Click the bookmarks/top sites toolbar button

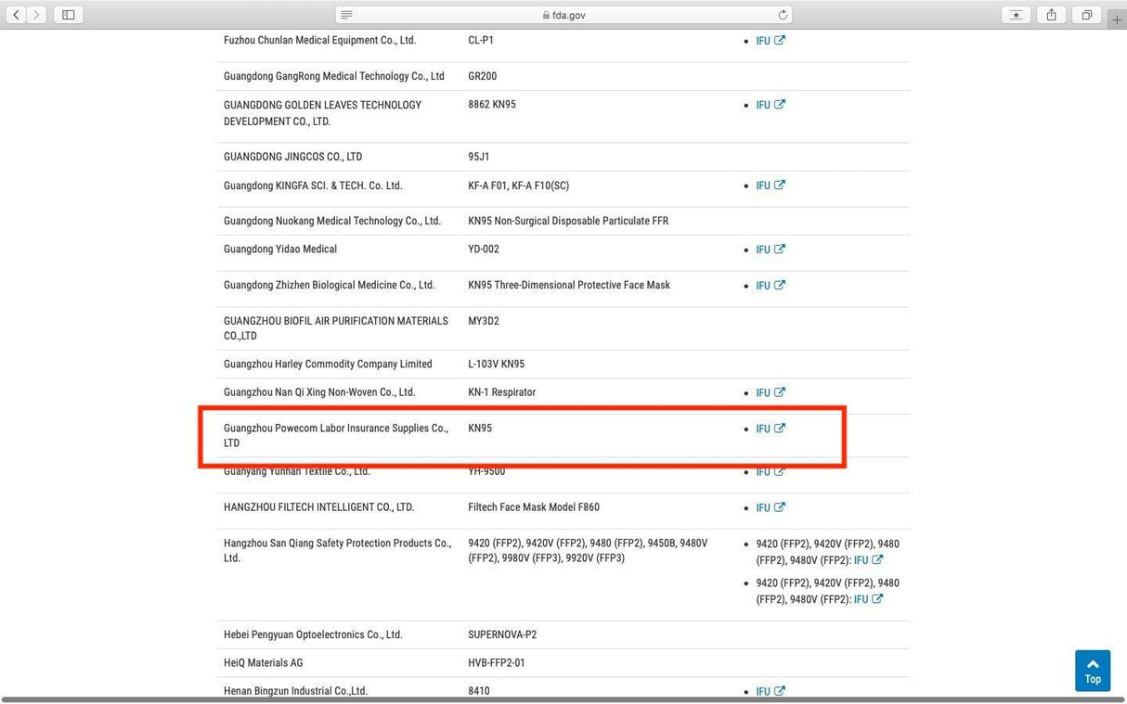(x=1016, y=15)
